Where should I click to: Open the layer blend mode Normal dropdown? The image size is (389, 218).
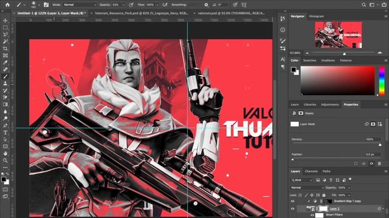(x=307, y=188)
